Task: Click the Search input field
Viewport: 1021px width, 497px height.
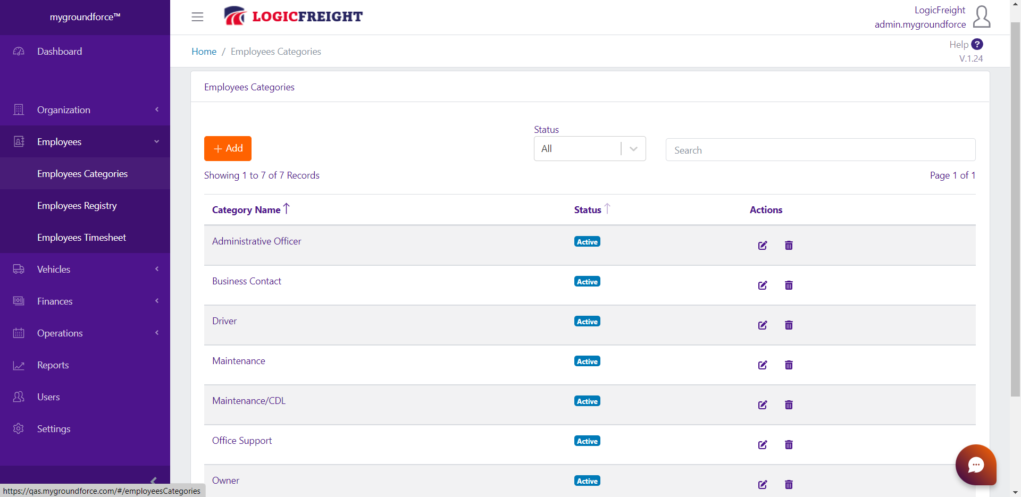Action: coord(821,150)
